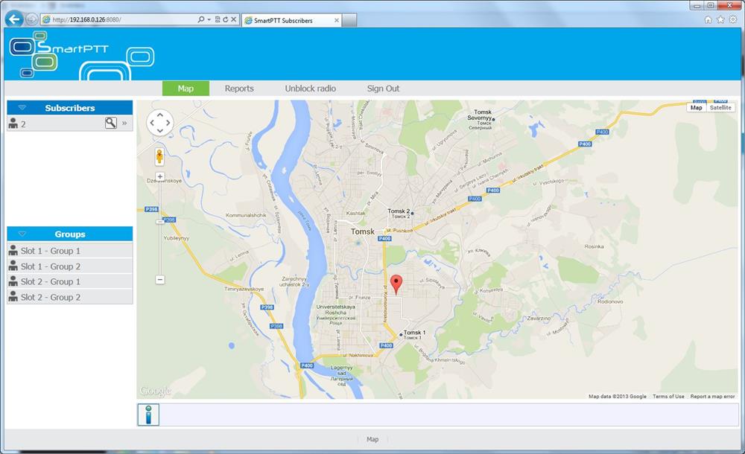Open the browser settings gear icon
This screenshot has width=745, height=454.
(x=732, y=19)
